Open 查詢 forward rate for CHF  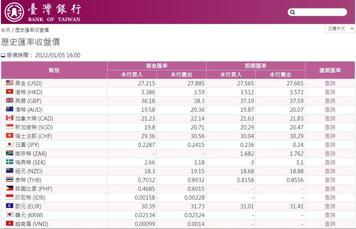(x=330, y=136)
